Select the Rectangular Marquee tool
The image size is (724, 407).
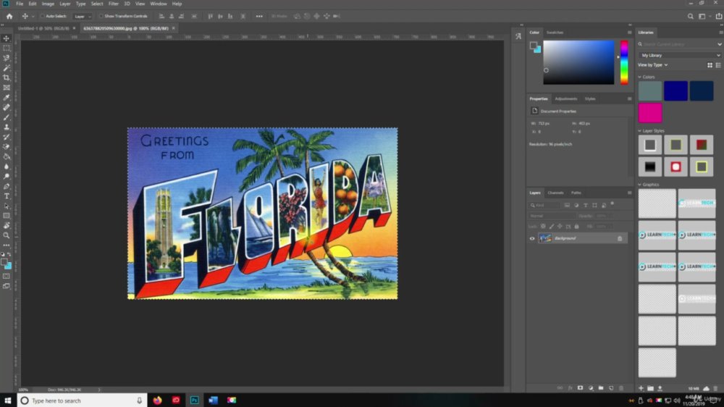tap(7, 48)
